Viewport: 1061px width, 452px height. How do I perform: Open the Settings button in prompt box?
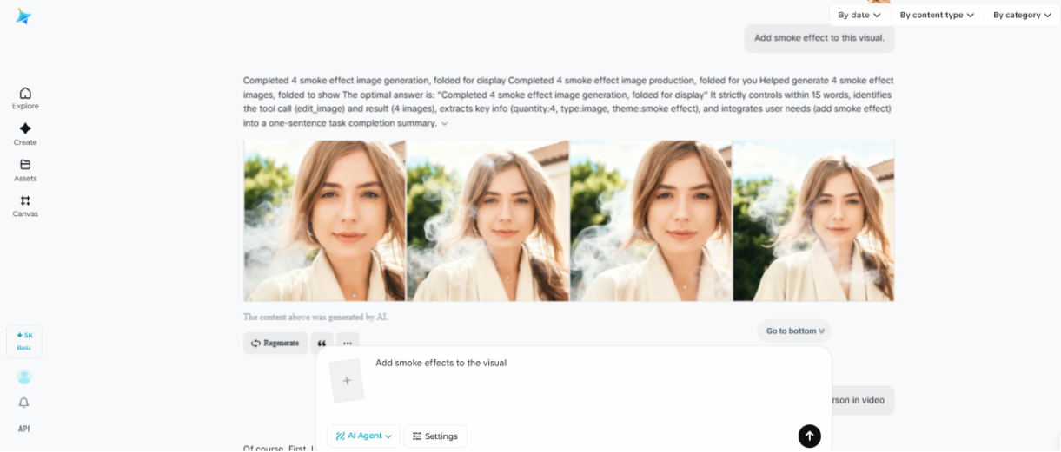(435, 436)
